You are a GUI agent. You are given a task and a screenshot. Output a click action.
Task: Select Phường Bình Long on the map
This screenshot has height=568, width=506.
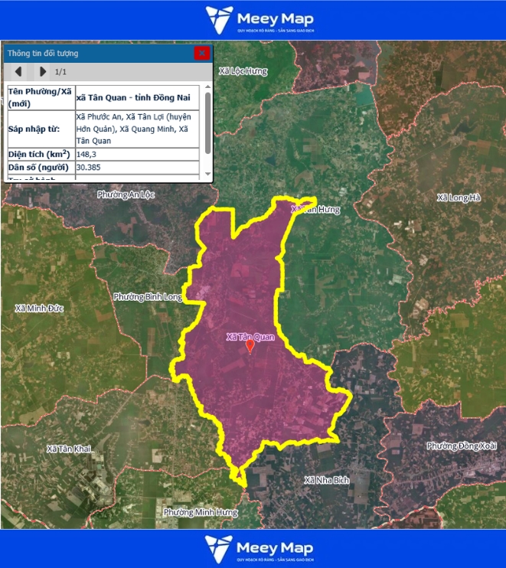click(x=147, y=296)
